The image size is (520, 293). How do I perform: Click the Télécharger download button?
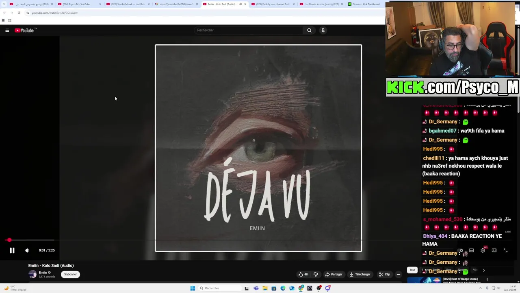coord(360,274)
